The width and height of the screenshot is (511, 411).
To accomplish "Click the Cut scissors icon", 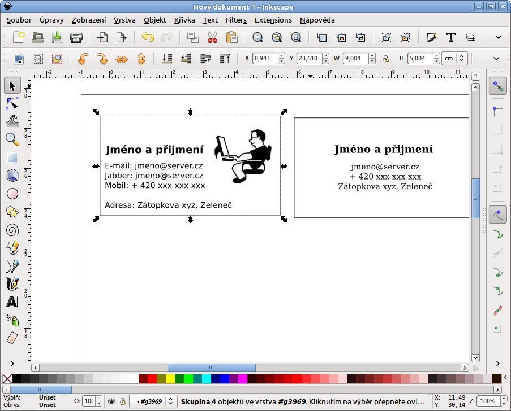I will click(212, 38).
